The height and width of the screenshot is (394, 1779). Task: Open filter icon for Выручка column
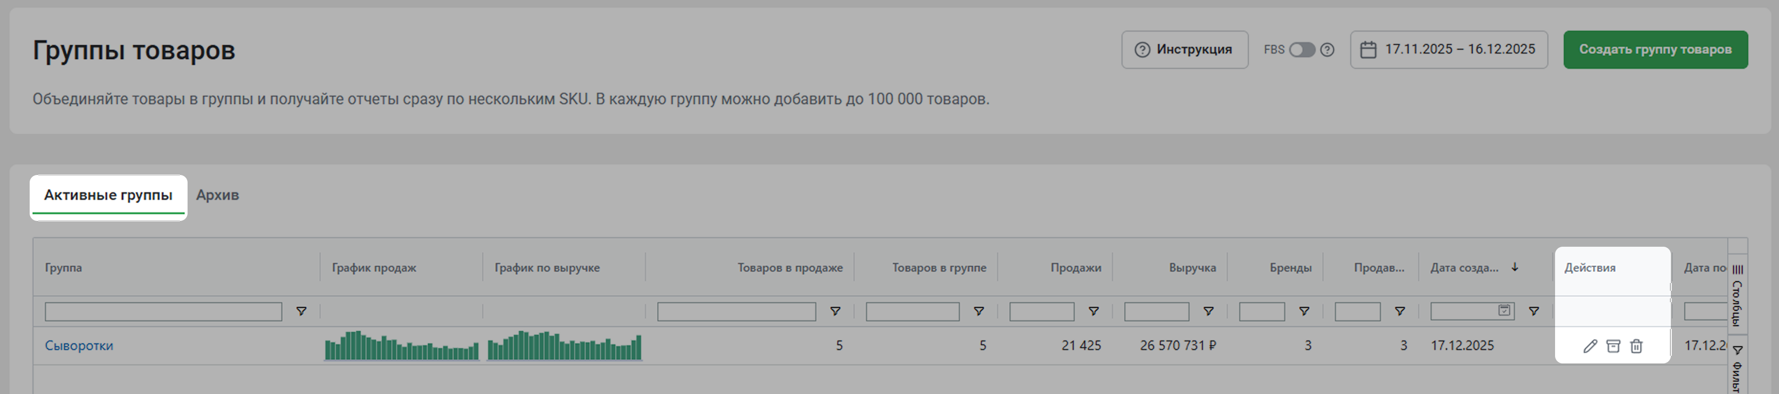click(1209, 311)
